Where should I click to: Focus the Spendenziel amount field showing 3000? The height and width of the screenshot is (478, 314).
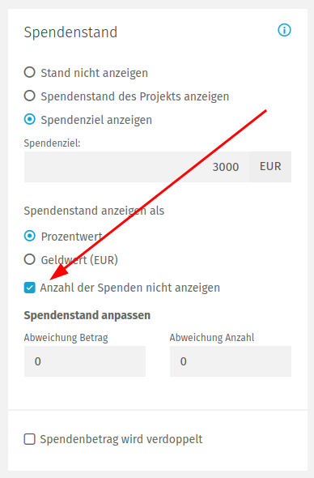tap(137, 167)
